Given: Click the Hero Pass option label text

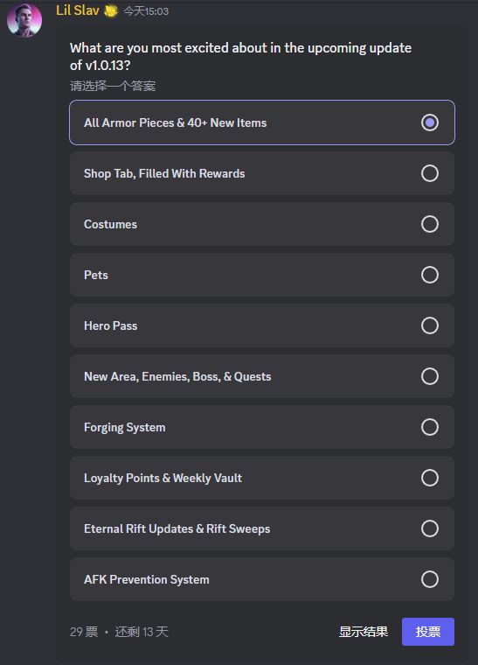Looking at the screenshot, I should pyautogui.click(x=110, y=325).
